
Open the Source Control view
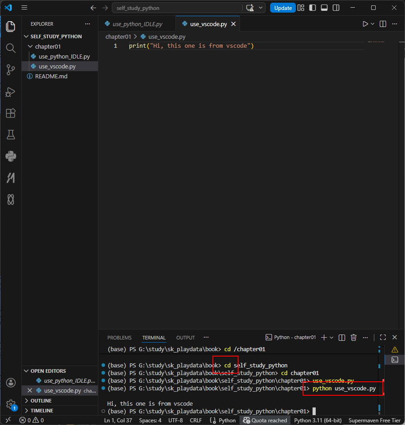10,70
